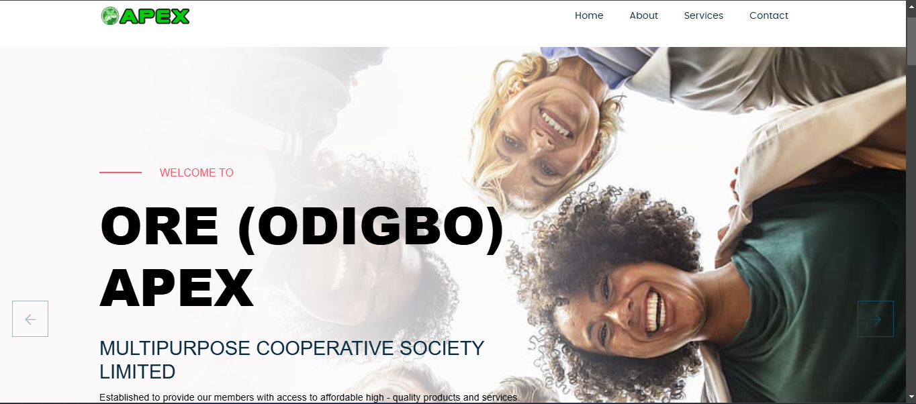
Task: Click the vertical scrollbar thumb
Action: tap(911, 39)
